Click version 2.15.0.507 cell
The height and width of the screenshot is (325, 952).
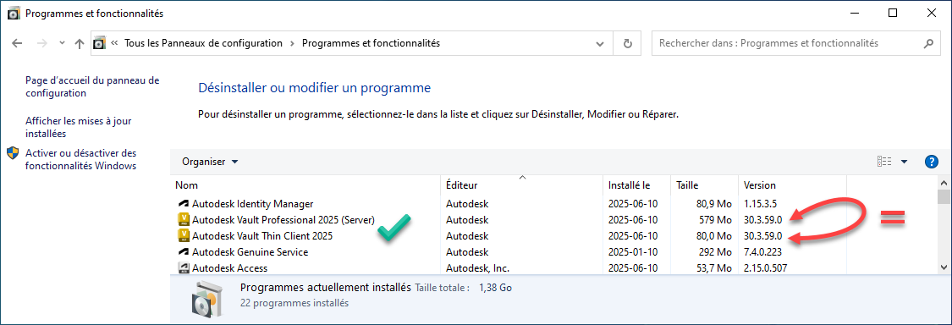click(766, 268)
